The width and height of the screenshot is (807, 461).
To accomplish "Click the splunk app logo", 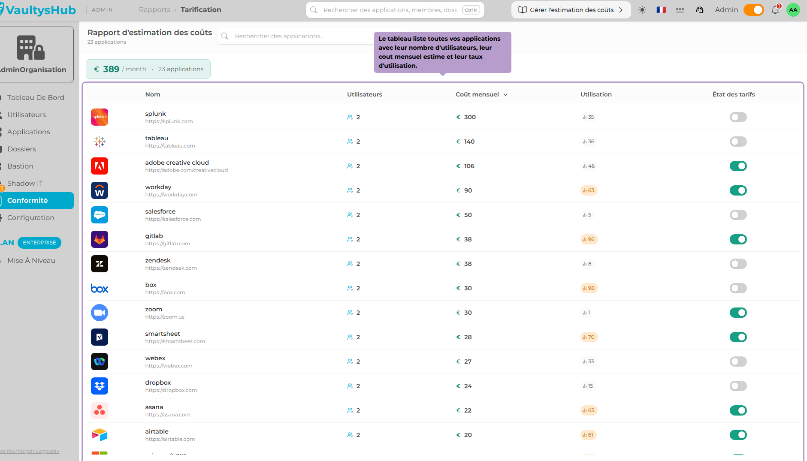I will [100, 117].
